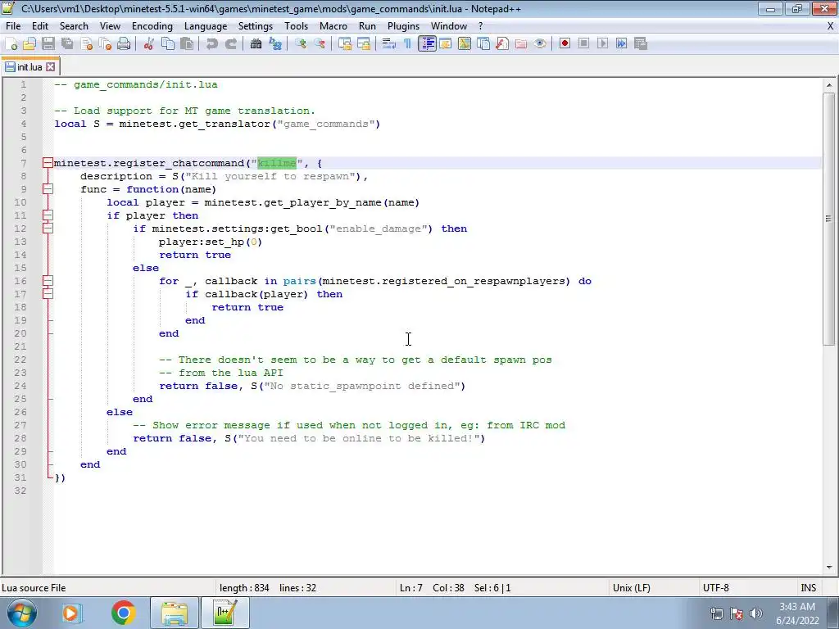The width and height of the screenshot is (839, 629).
Task: Open the File menu
Action: pyautogui.click(x=13, y=25)
